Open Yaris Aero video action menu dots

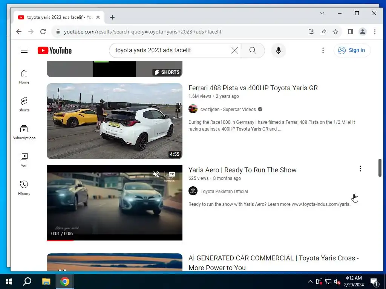pos(360,169)
